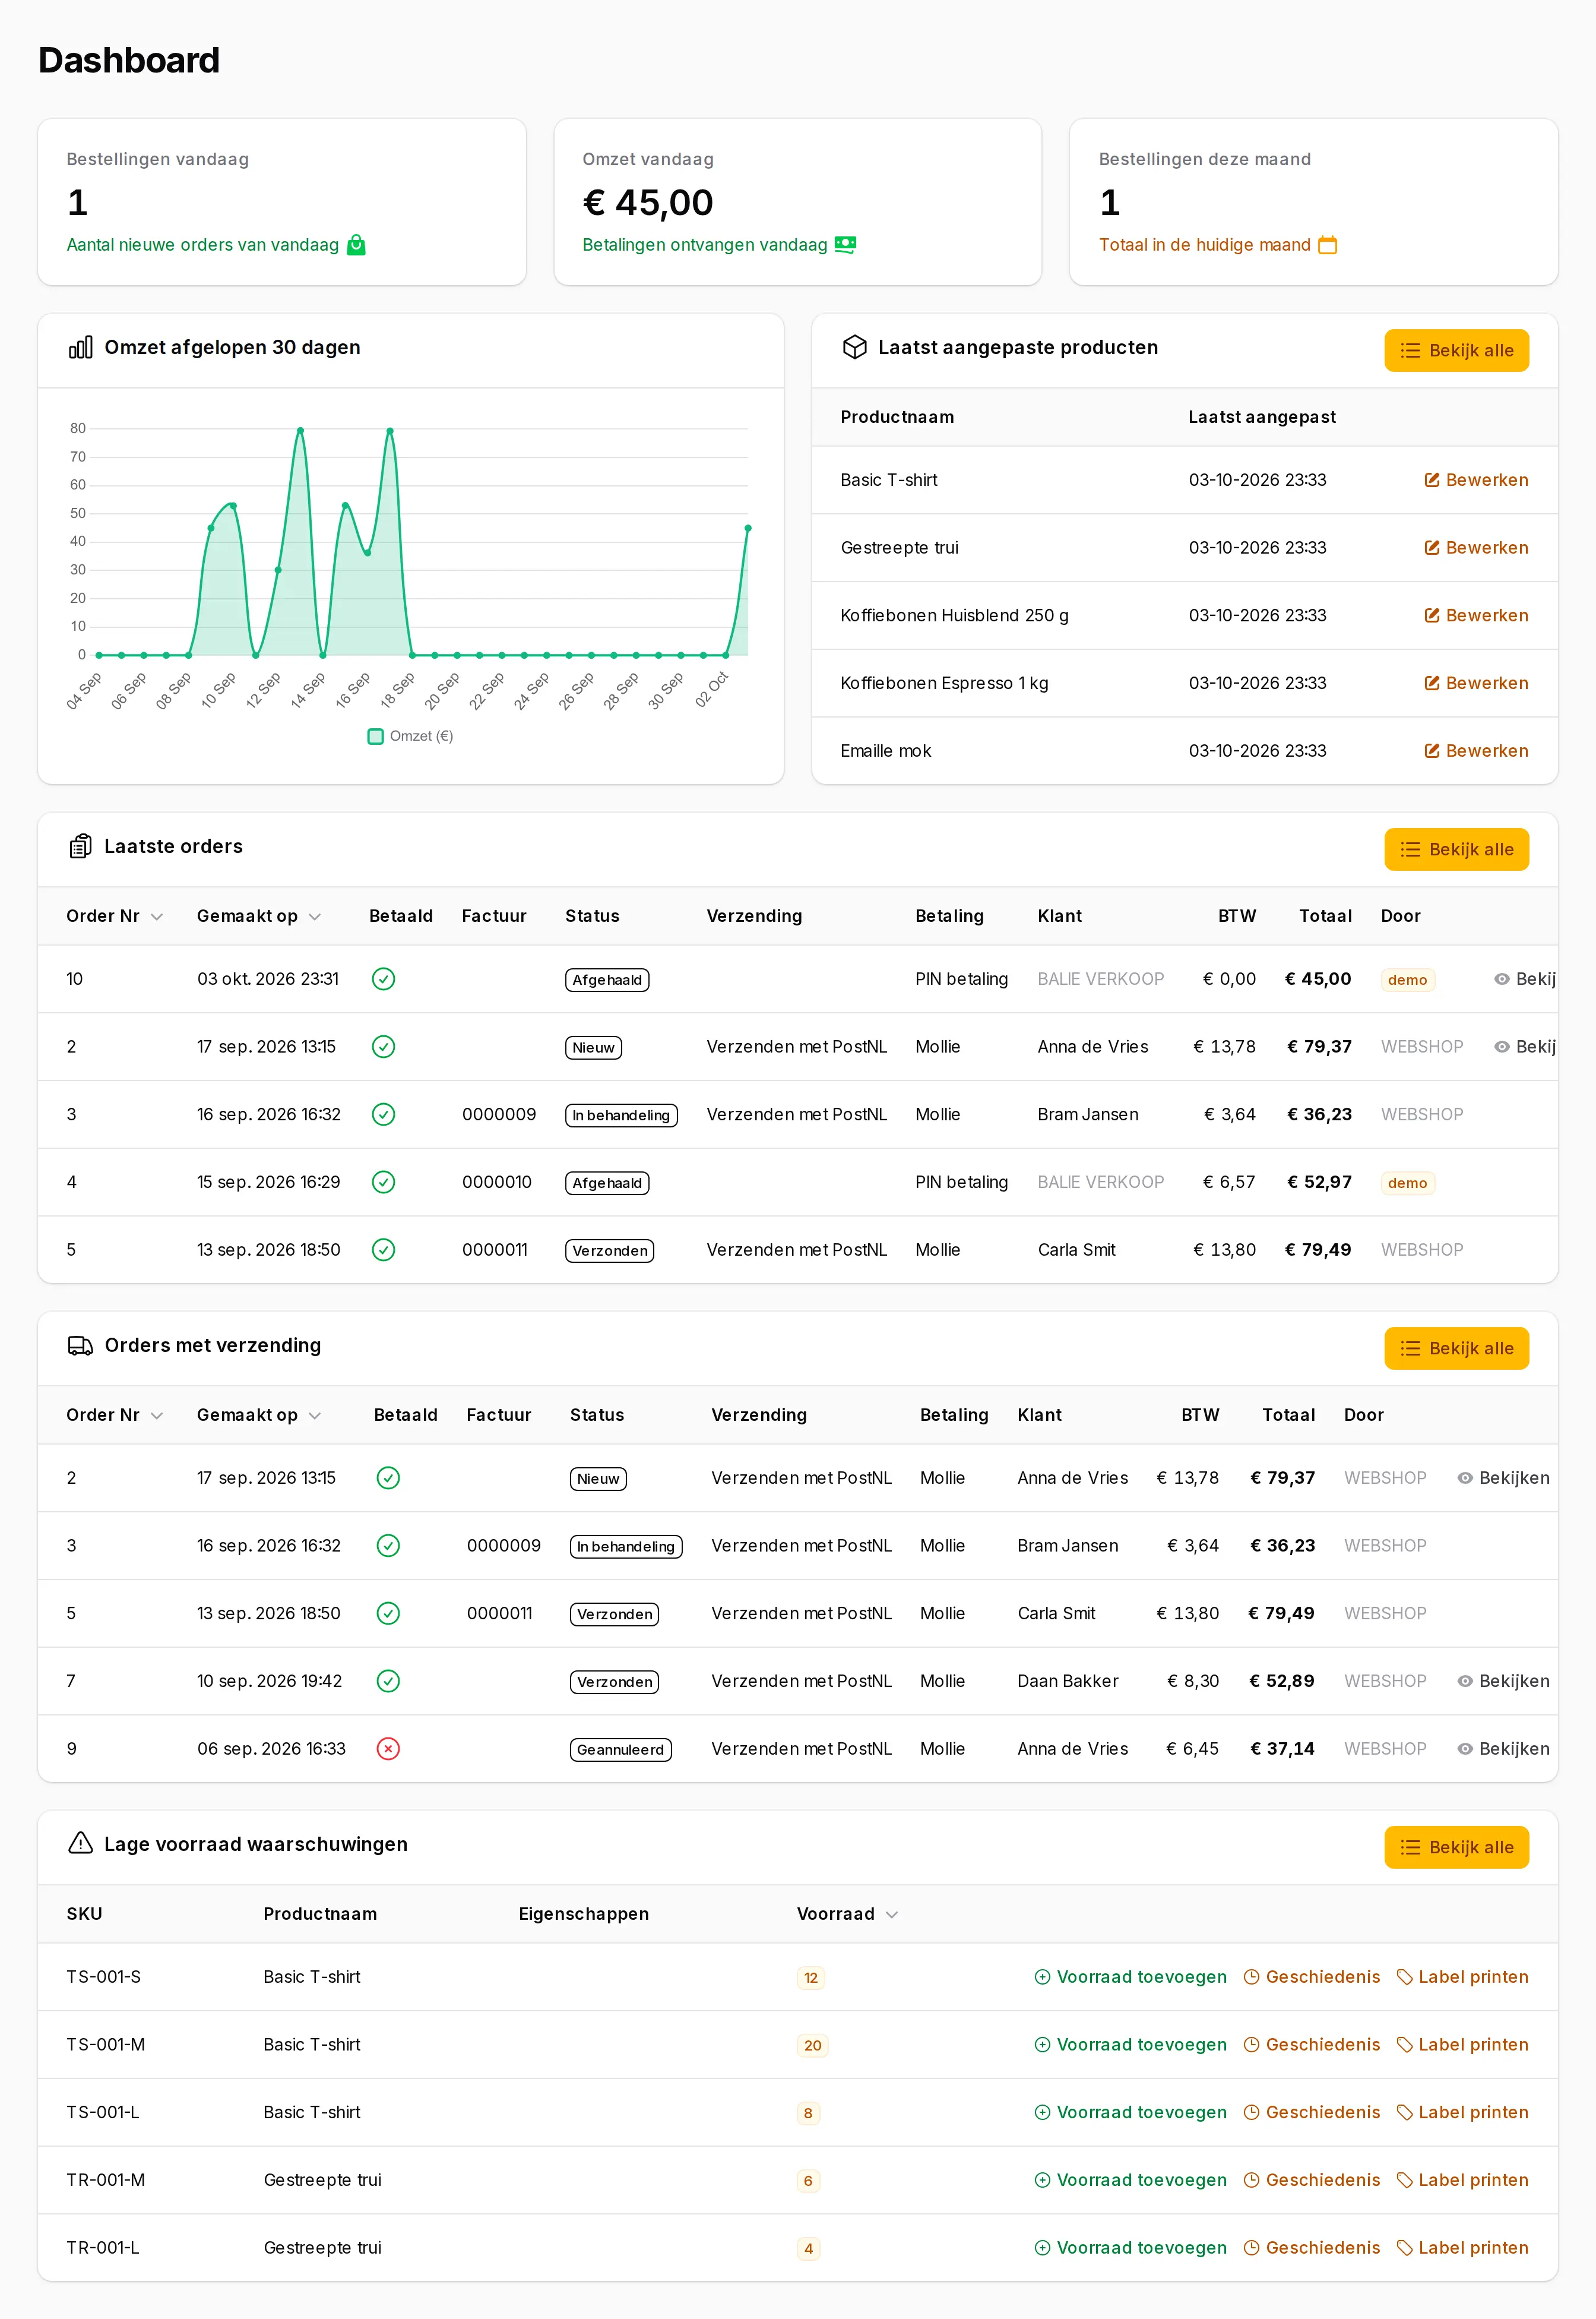
Task: Click the clock icon in the TS-001-M row
Action: coord(1251,2045)
